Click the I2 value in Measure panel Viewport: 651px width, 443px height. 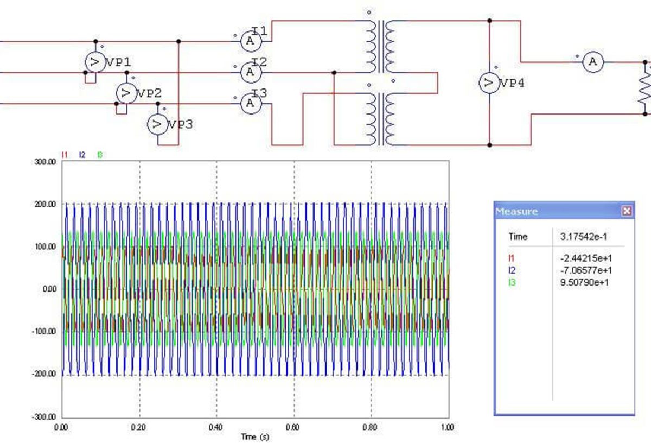(x=584, y=270)
